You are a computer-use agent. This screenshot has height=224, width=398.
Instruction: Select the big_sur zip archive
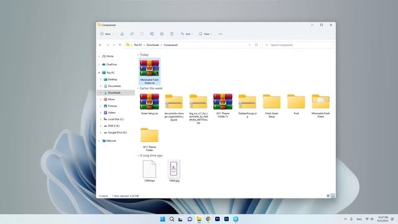(198, 109)
